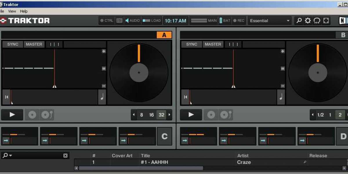Image resolution: width=348 pixels, height=174 pixels.
Task: Reset Deck A waveform zoom with equals button
Action: click(104, 69)
